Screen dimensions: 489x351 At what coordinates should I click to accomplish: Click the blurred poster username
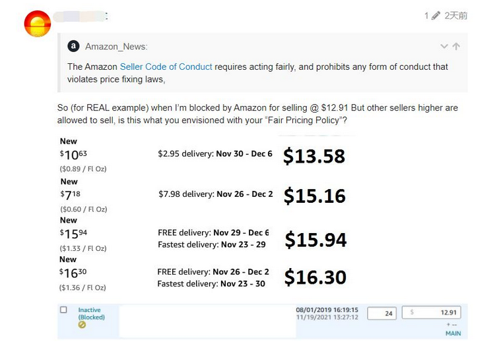[x=81, y=16]
